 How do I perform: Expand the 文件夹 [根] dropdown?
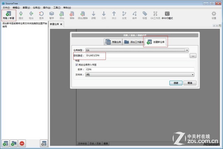coord(192,74)
